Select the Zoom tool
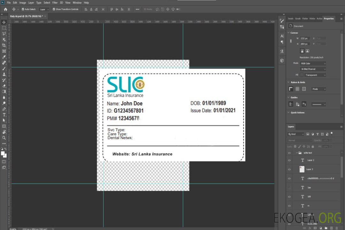The height and width of the screenshot is (230, 345). tap(4, 138)
